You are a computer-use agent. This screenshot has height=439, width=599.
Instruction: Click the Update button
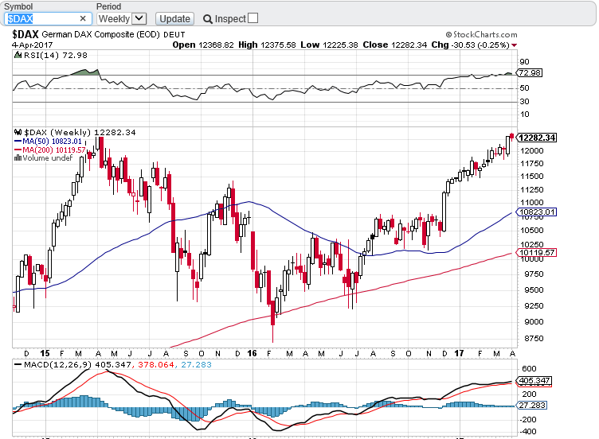(174, 18)
